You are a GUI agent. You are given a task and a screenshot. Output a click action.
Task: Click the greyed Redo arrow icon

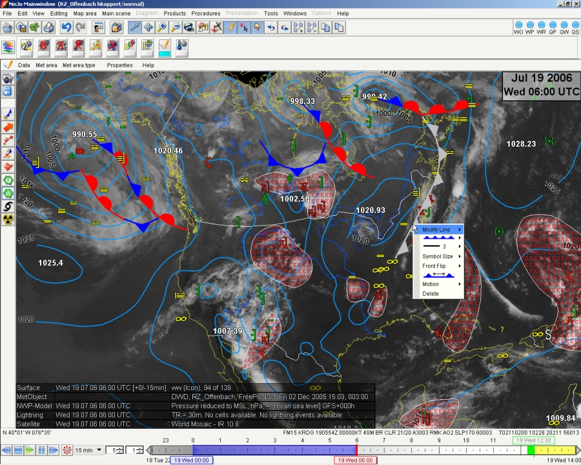(x=81, y=27)
